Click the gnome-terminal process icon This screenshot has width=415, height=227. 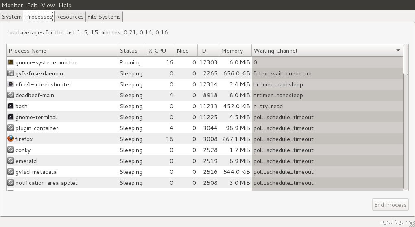pos(11,117)
